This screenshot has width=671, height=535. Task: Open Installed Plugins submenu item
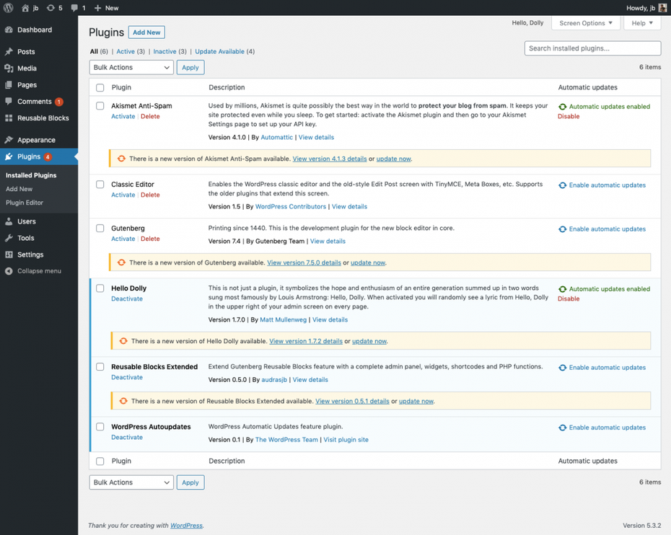(x=31, y=175)
